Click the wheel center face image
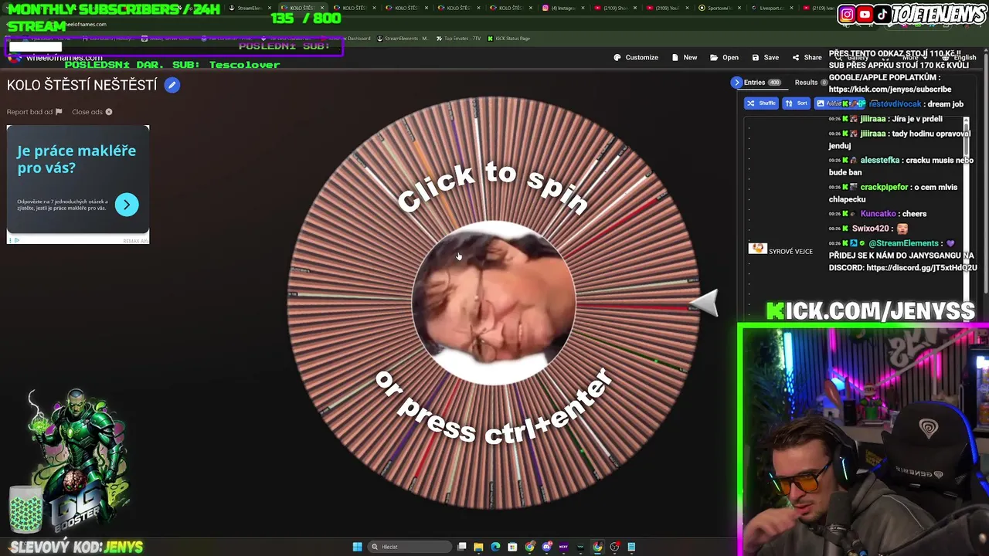The image size is (989, 556). click(x=493, y=303)
